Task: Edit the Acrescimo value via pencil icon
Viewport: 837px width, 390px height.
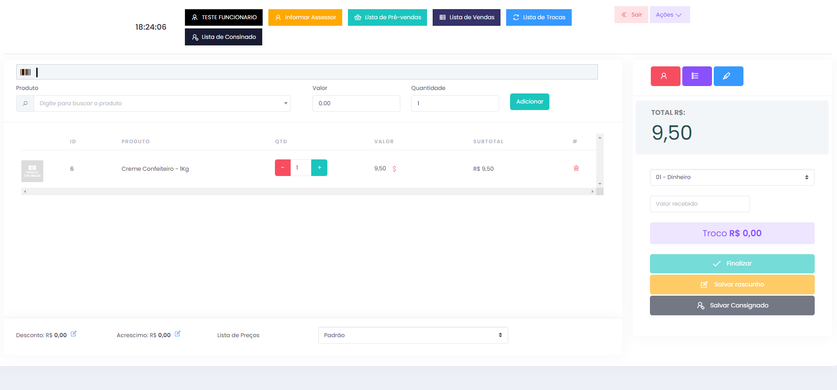Action: (x=177, y=334)
